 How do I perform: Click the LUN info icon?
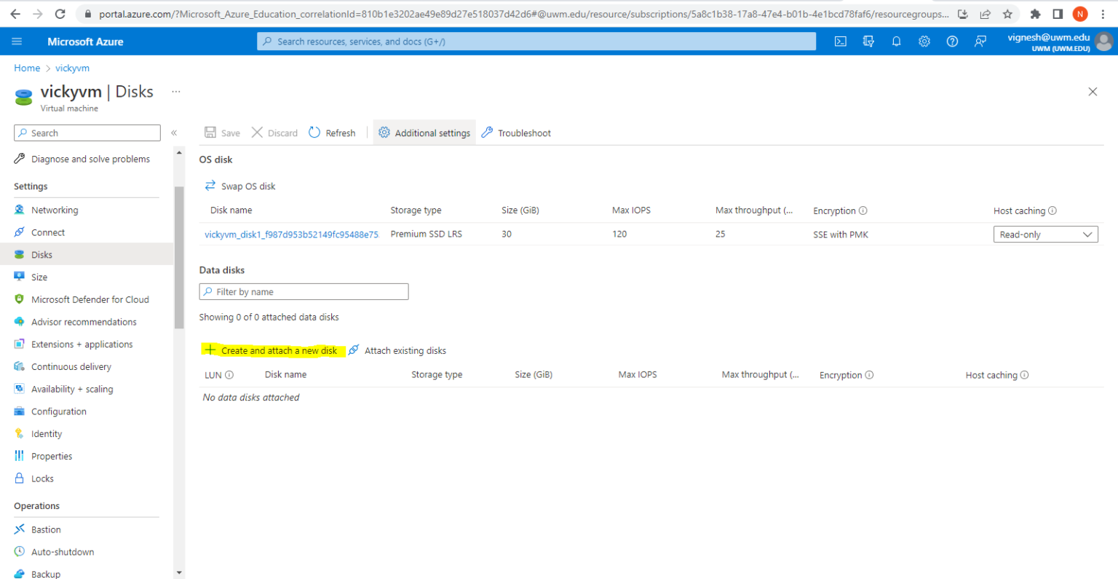(x=229, y=375)
